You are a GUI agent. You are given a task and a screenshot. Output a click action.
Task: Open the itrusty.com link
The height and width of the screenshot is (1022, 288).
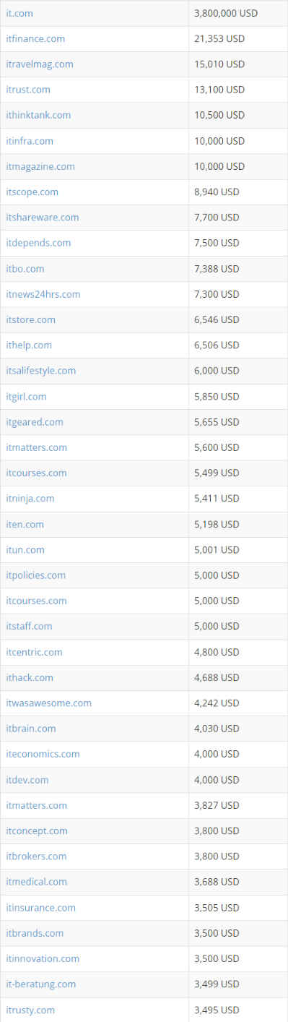pyautogui.click(x=30, y=1010)
